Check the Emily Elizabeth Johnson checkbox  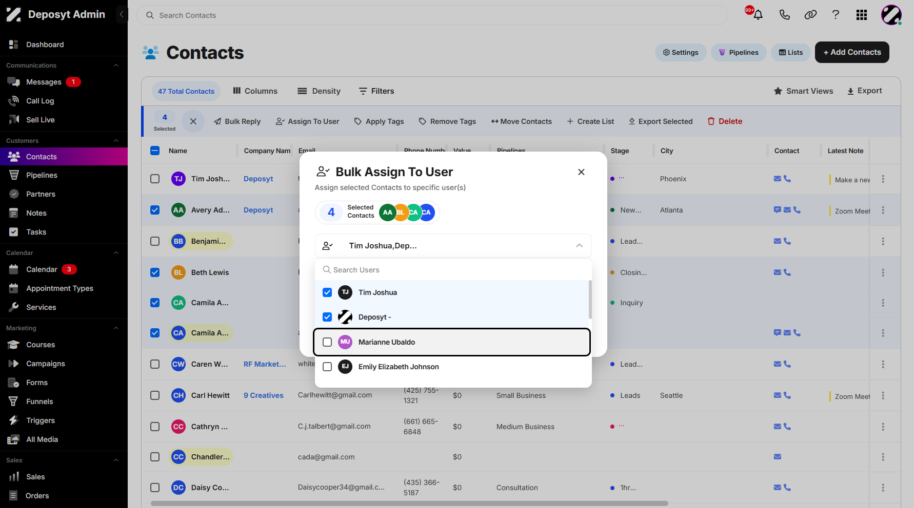327,367
